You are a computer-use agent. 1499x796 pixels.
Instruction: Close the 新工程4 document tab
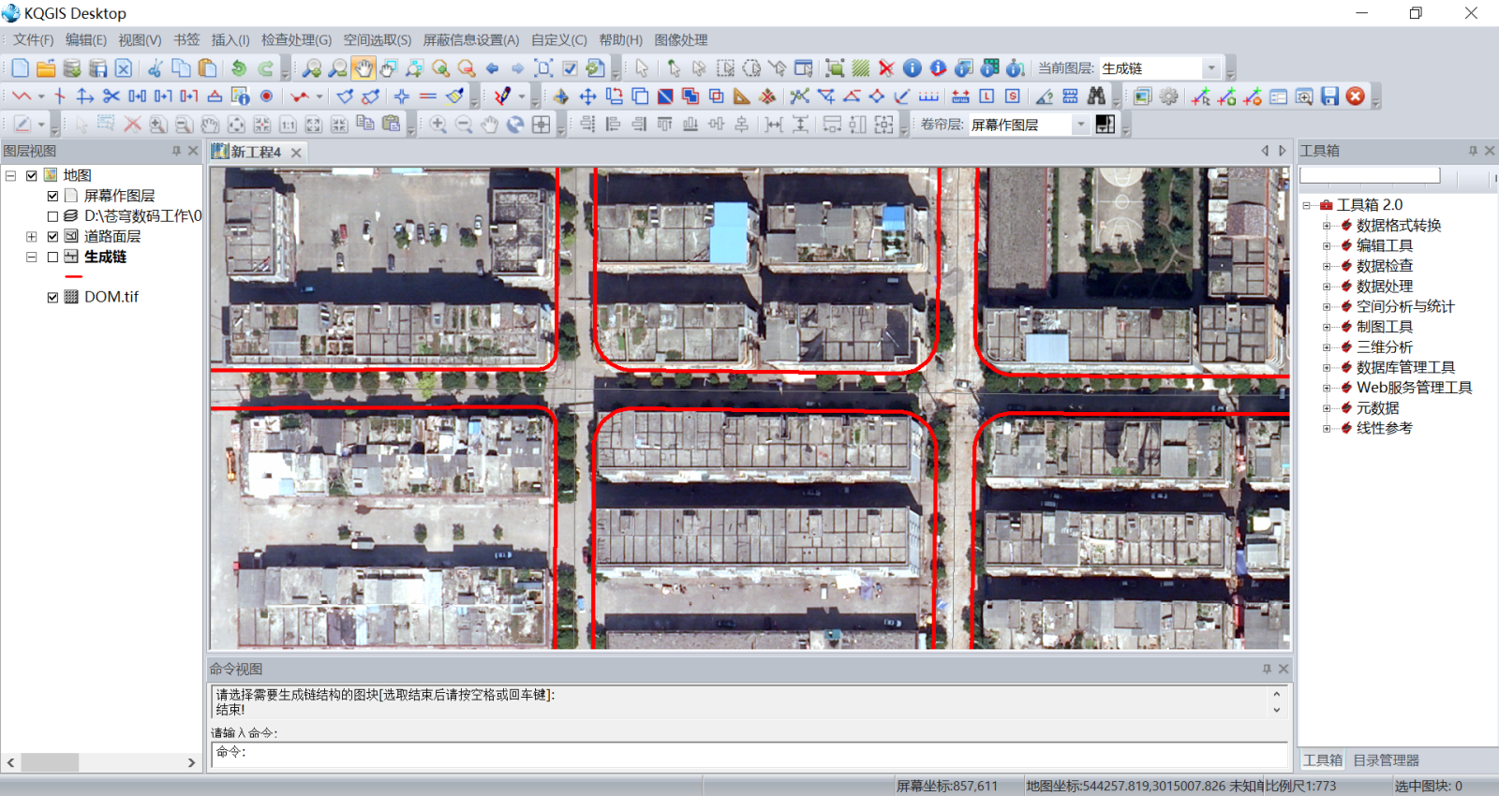point(296,153)
